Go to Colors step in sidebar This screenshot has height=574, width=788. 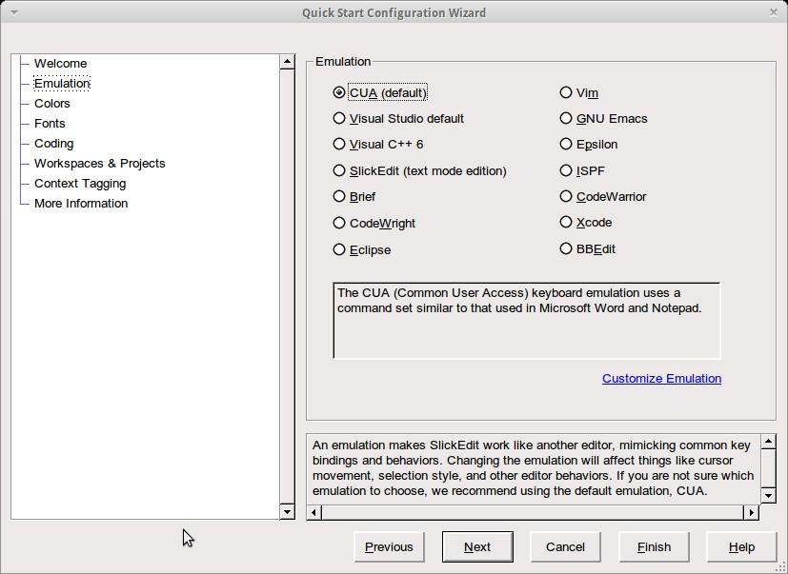point(52,103)
